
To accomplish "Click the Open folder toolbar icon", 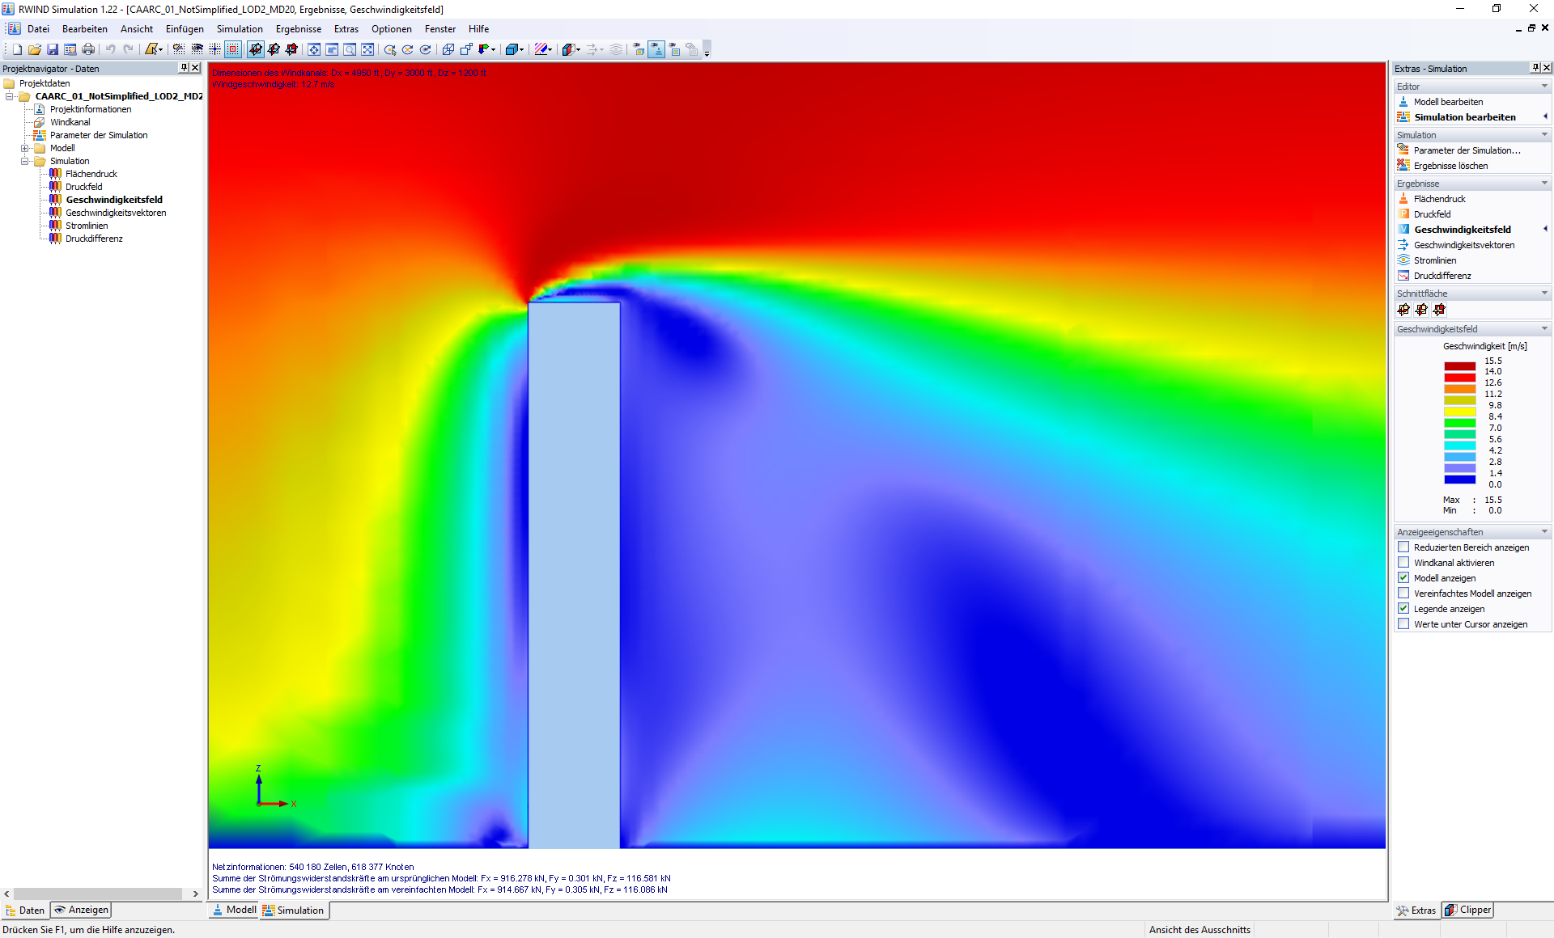I will 35,49.
